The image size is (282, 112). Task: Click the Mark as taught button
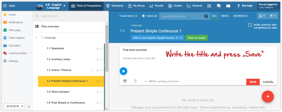click(x=196, y=38)
